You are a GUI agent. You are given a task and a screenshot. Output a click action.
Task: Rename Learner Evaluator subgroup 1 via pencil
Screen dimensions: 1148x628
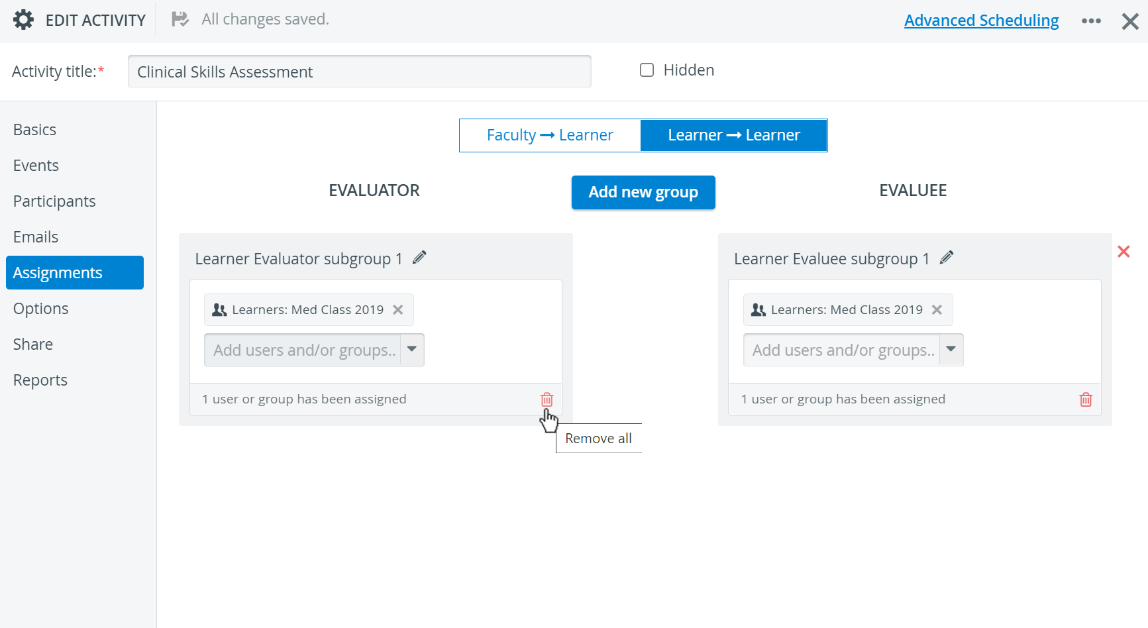419,258
